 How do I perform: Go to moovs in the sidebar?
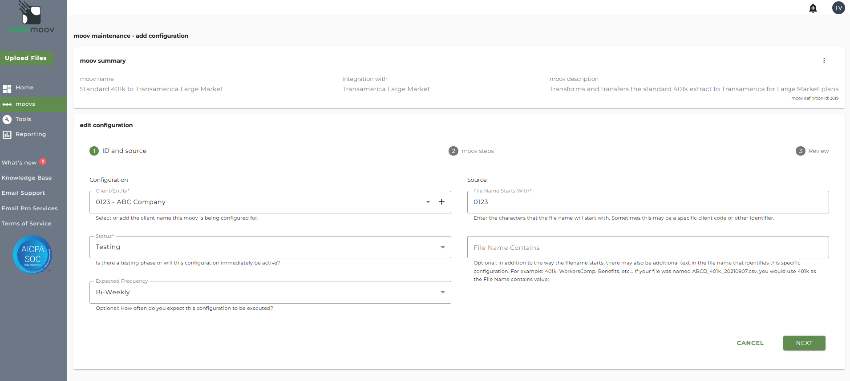pyautogui.click(x=25, y=104)
